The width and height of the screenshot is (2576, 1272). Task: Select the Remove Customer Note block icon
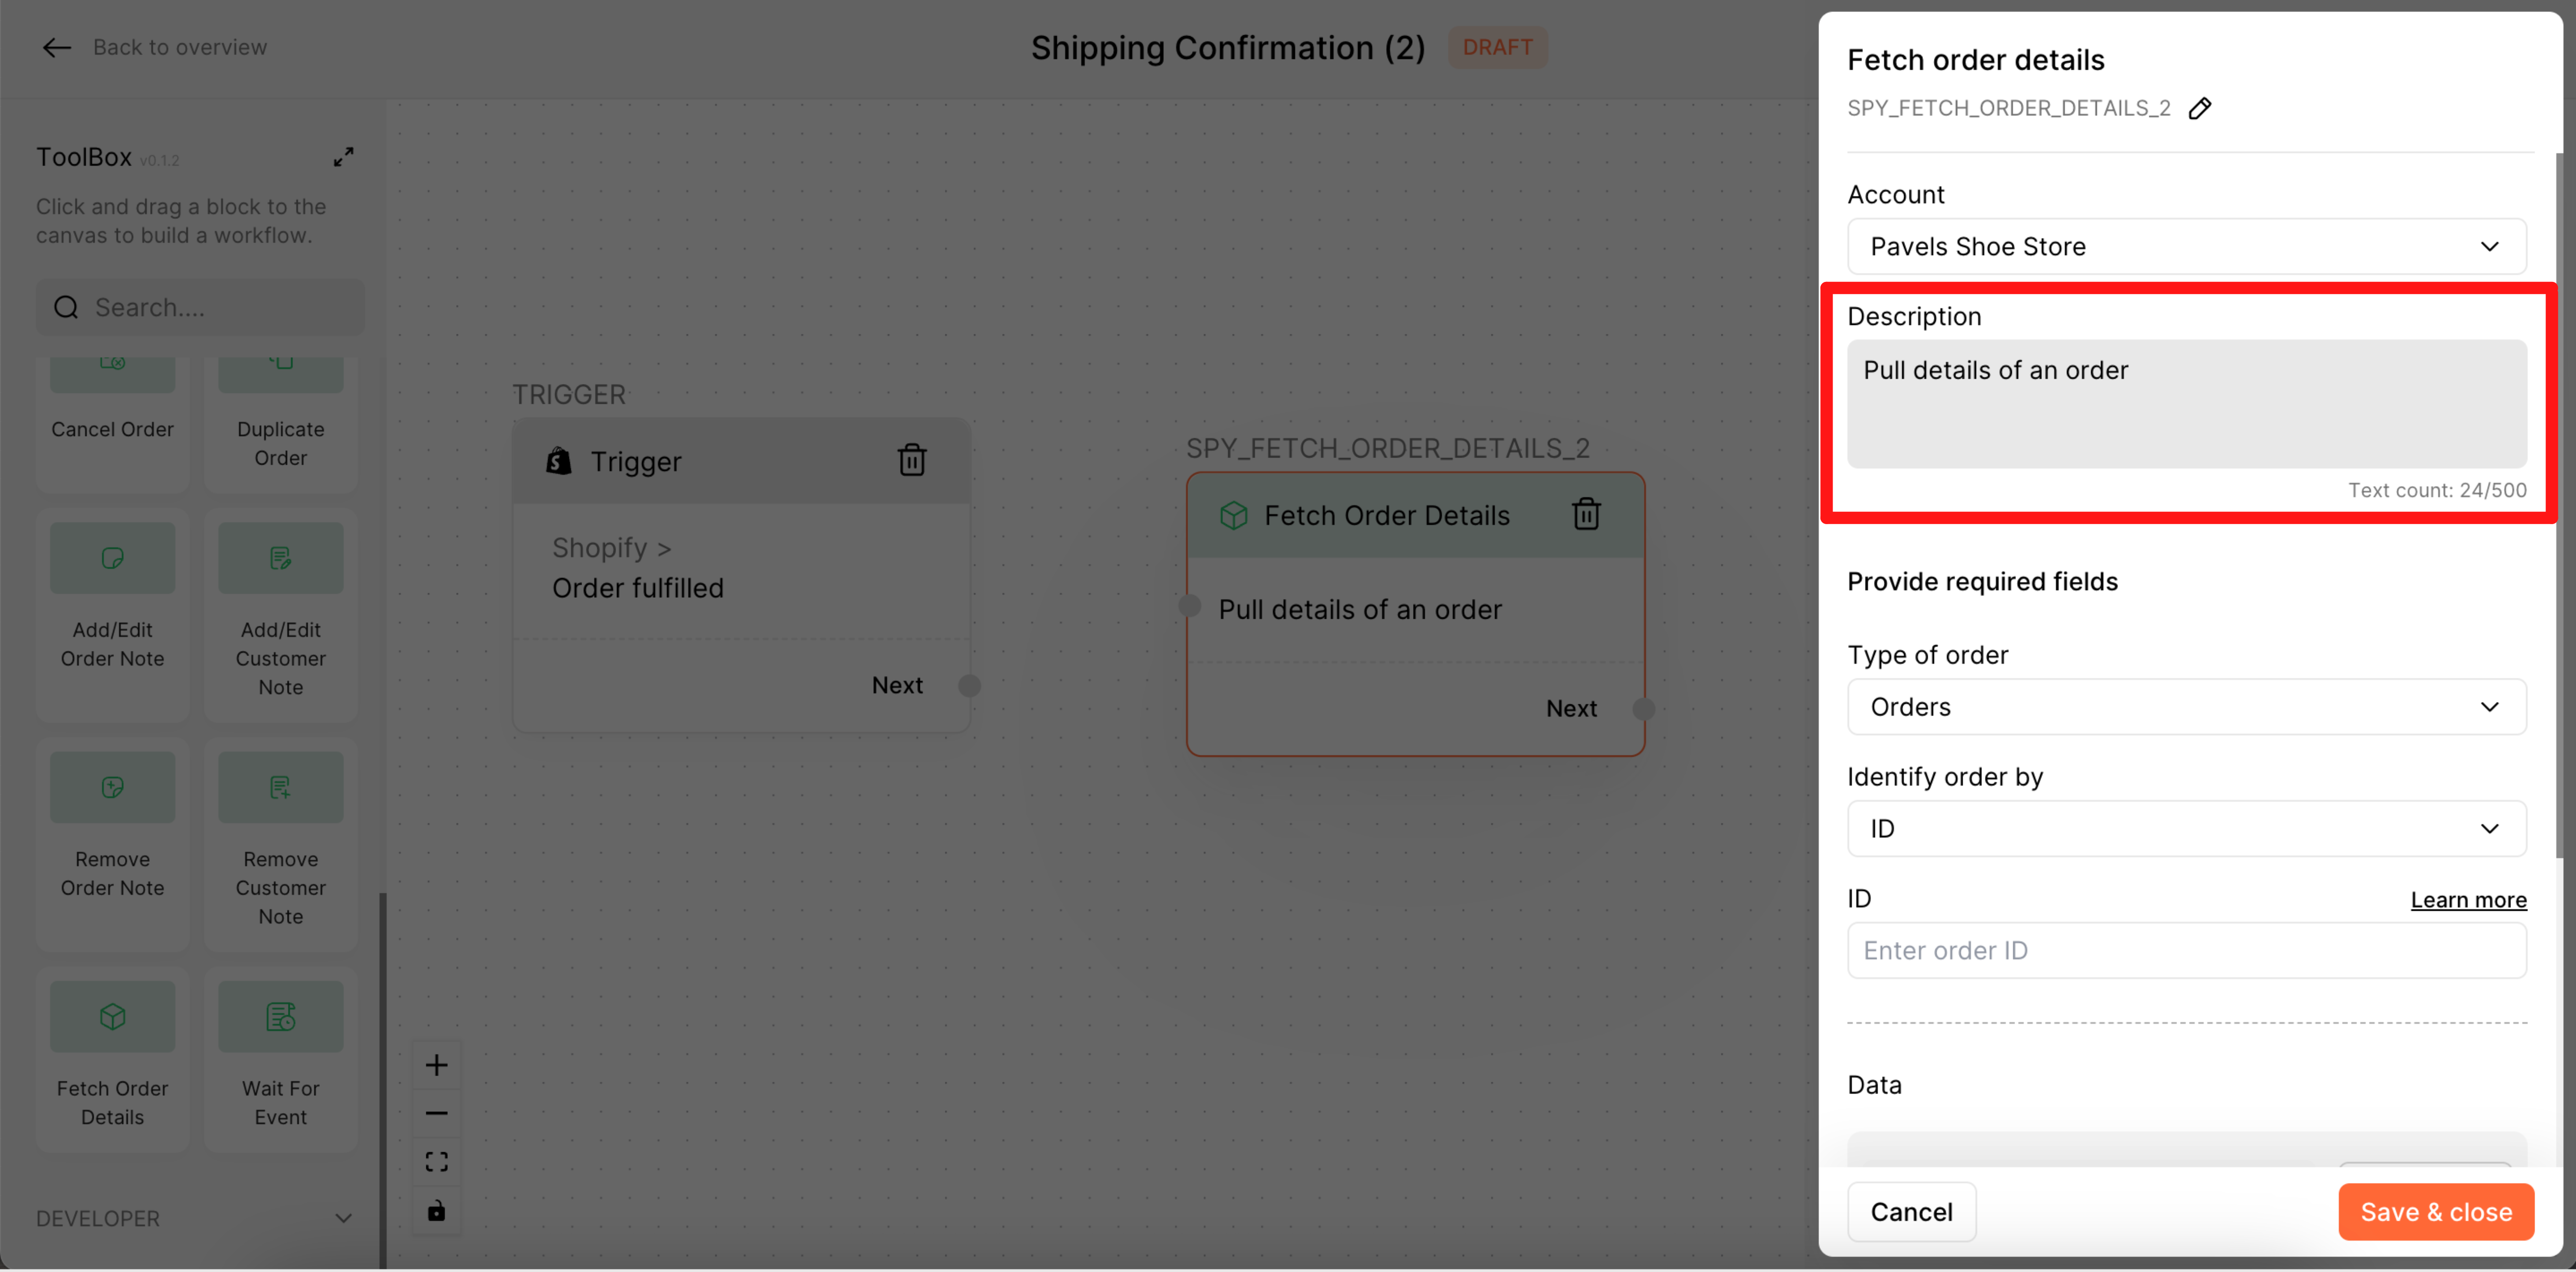(280, 787)
